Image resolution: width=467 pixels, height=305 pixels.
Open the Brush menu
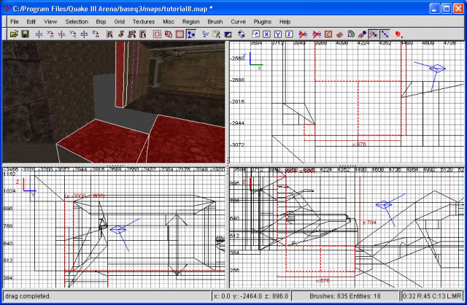coord(215,22)
